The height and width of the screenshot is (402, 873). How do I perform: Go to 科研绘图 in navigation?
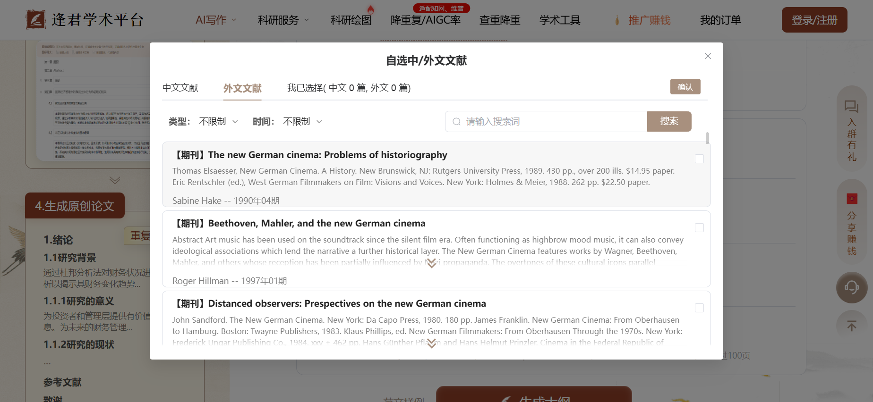351,20
